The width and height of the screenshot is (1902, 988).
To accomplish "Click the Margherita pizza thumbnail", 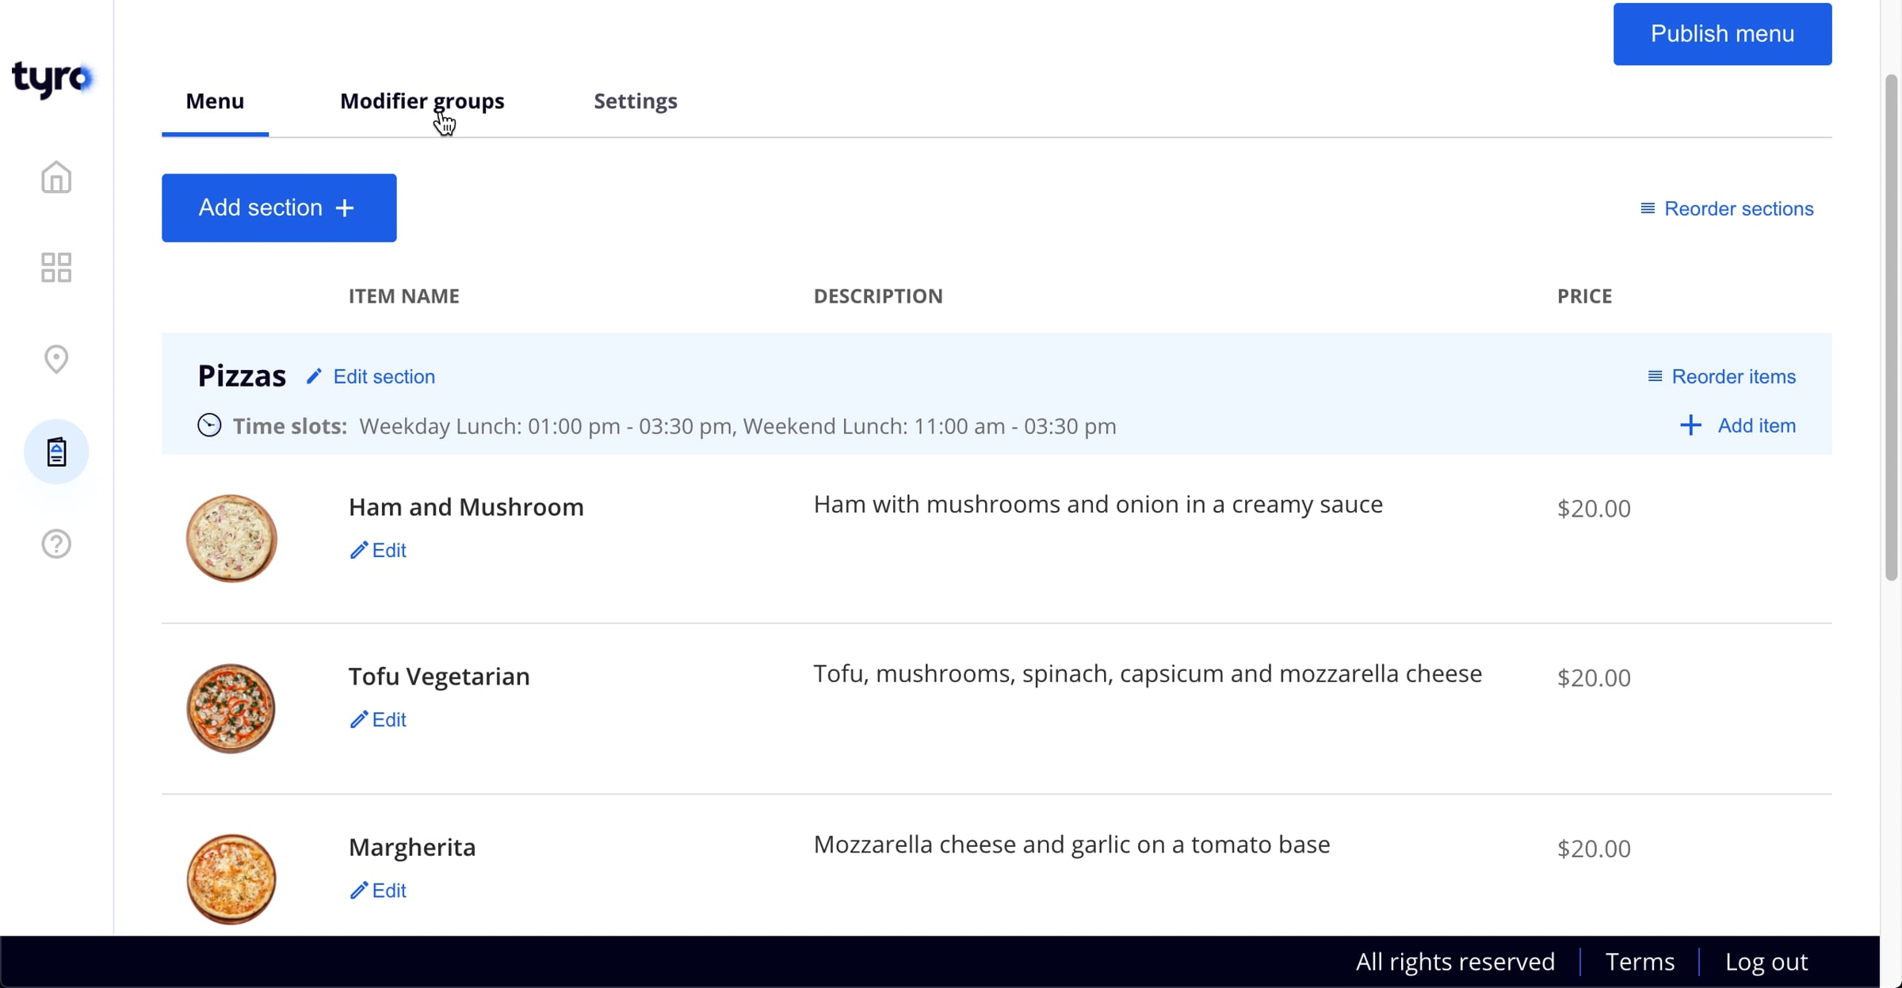I will click(231, 879).
